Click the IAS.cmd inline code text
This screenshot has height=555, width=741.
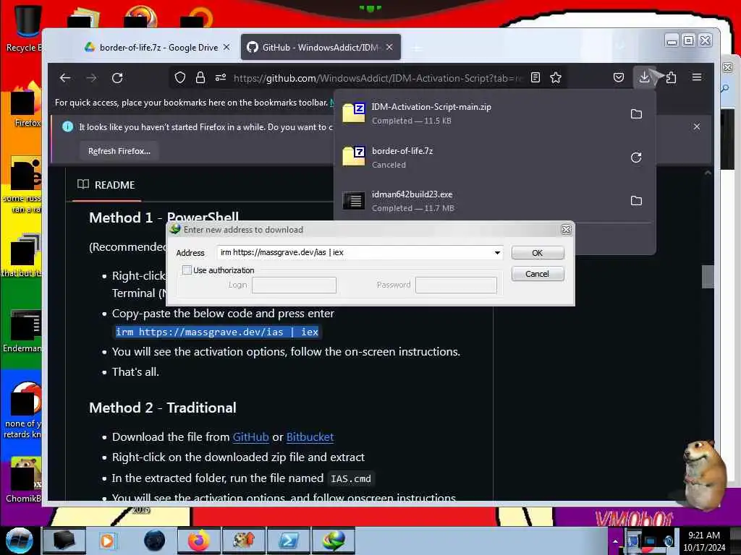click(351, 478)
